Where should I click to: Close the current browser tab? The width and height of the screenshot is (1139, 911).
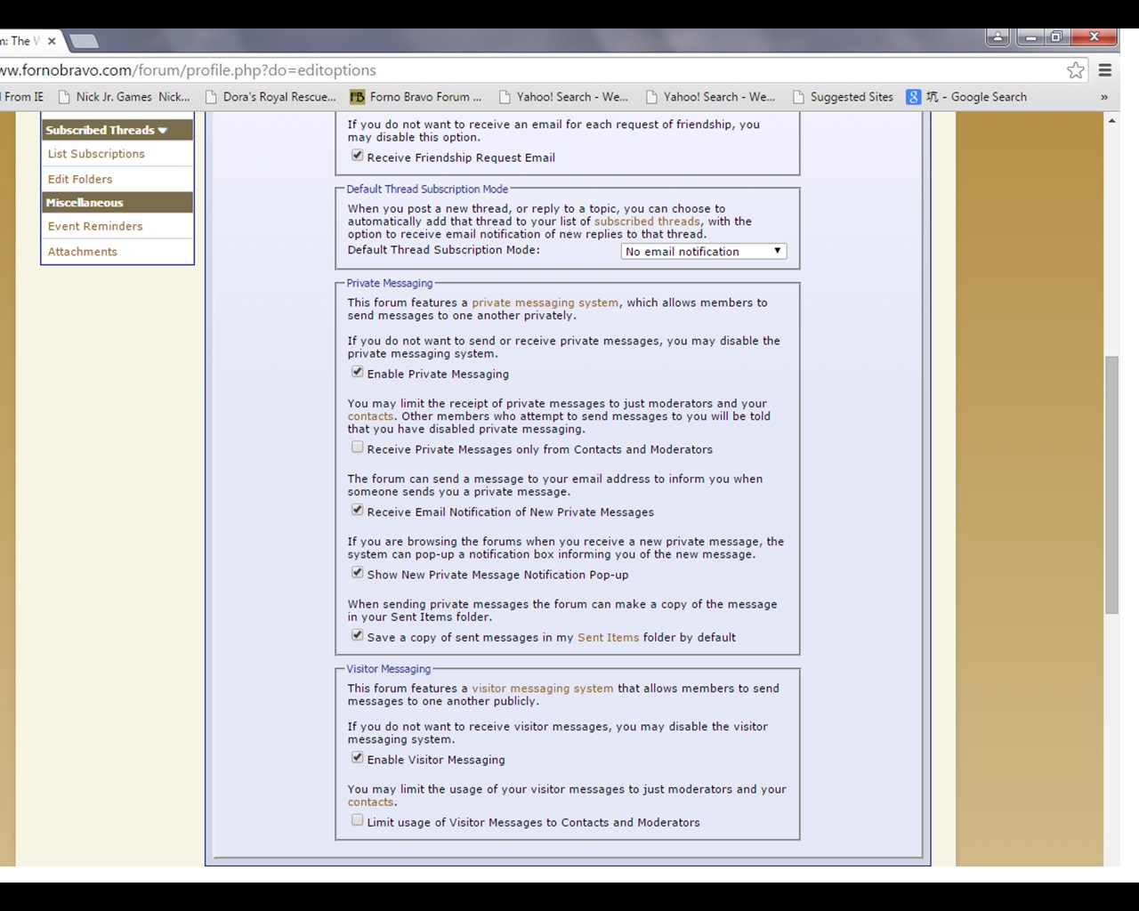pyautogui.click(x=52, y=41)
